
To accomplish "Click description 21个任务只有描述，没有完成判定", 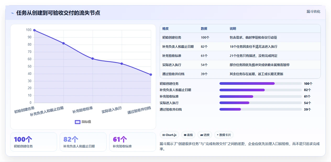I will point(253,56).
